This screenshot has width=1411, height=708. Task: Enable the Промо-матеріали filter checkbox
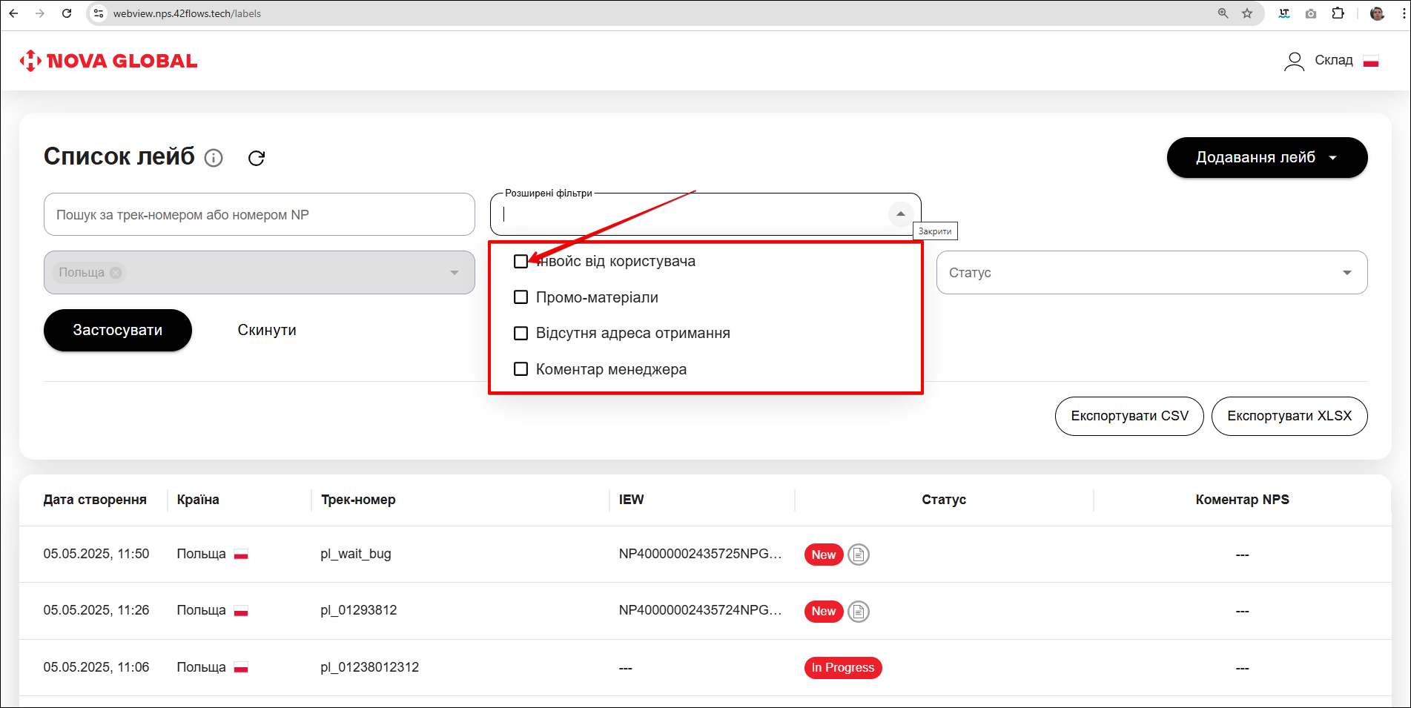pos(521,297)
